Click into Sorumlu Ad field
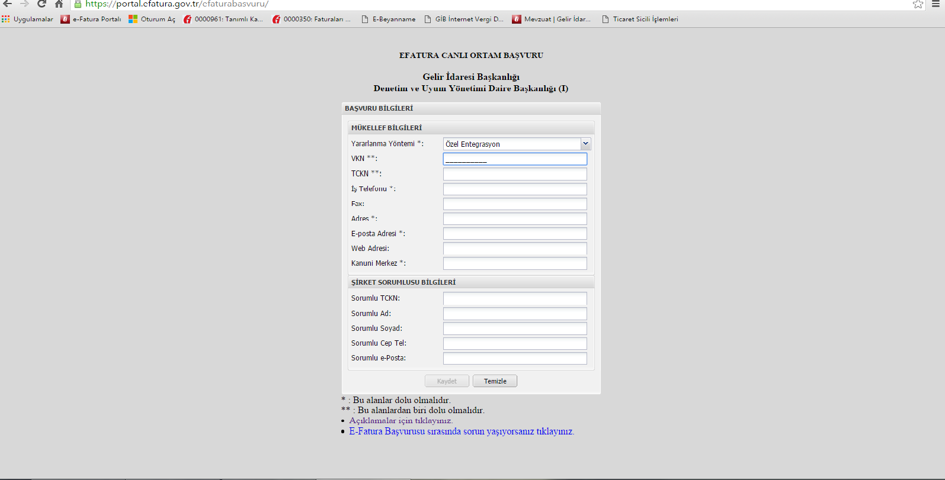The image size is (945, 480). (515, 314)
